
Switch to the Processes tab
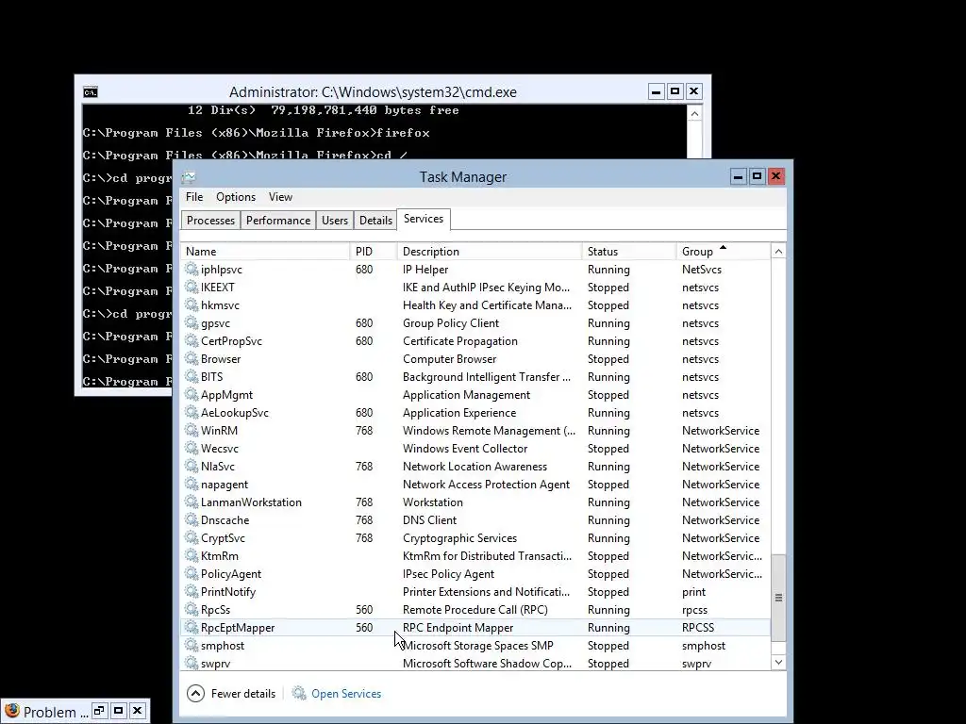point(210,221)
